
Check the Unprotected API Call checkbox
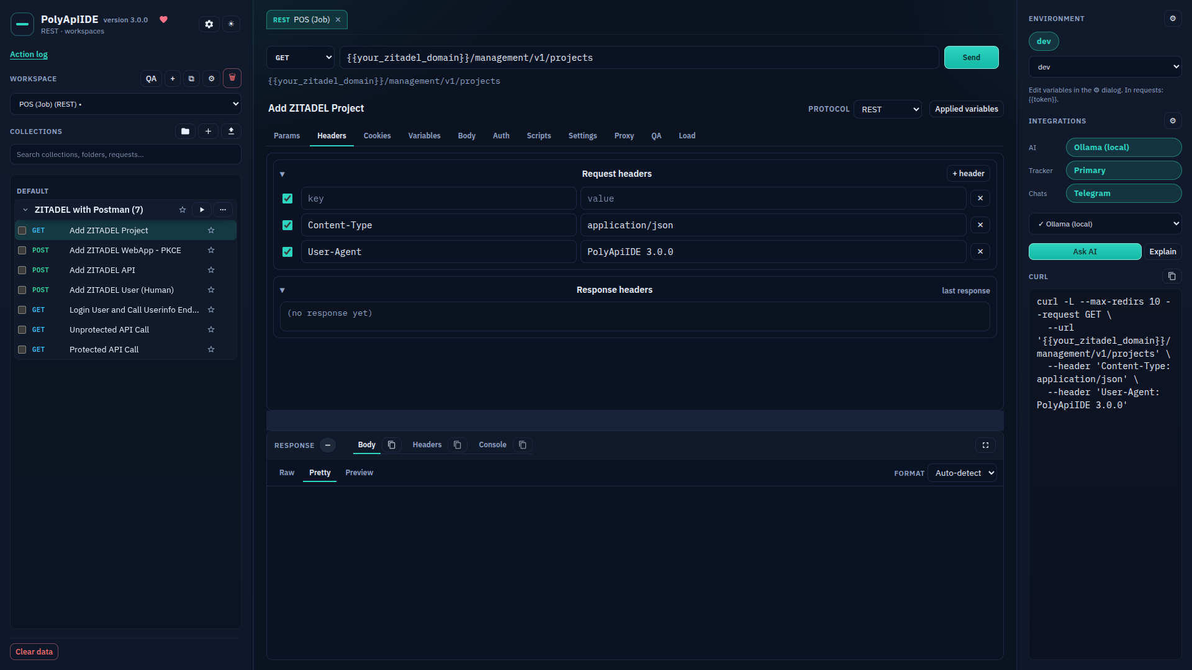pyautogui.click(x=22, y=329)
